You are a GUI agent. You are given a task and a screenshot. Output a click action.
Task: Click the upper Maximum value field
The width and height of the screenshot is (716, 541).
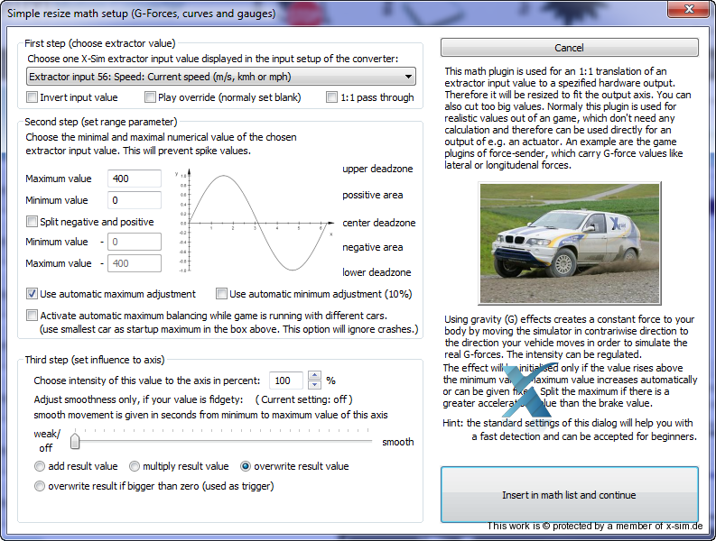pyautogui.click(x=134, y=179)
